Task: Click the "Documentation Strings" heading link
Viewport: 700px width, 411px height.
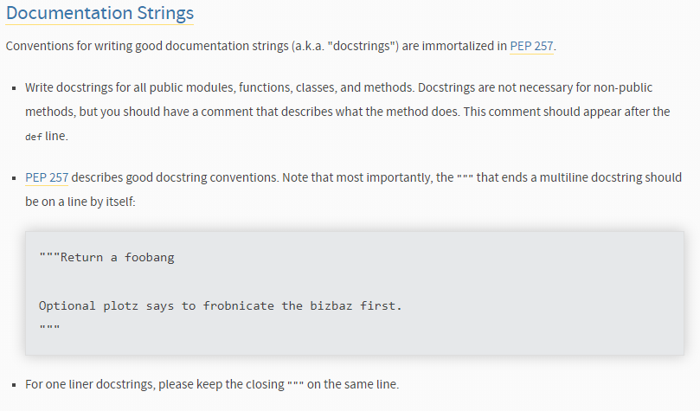Action: 100,14
